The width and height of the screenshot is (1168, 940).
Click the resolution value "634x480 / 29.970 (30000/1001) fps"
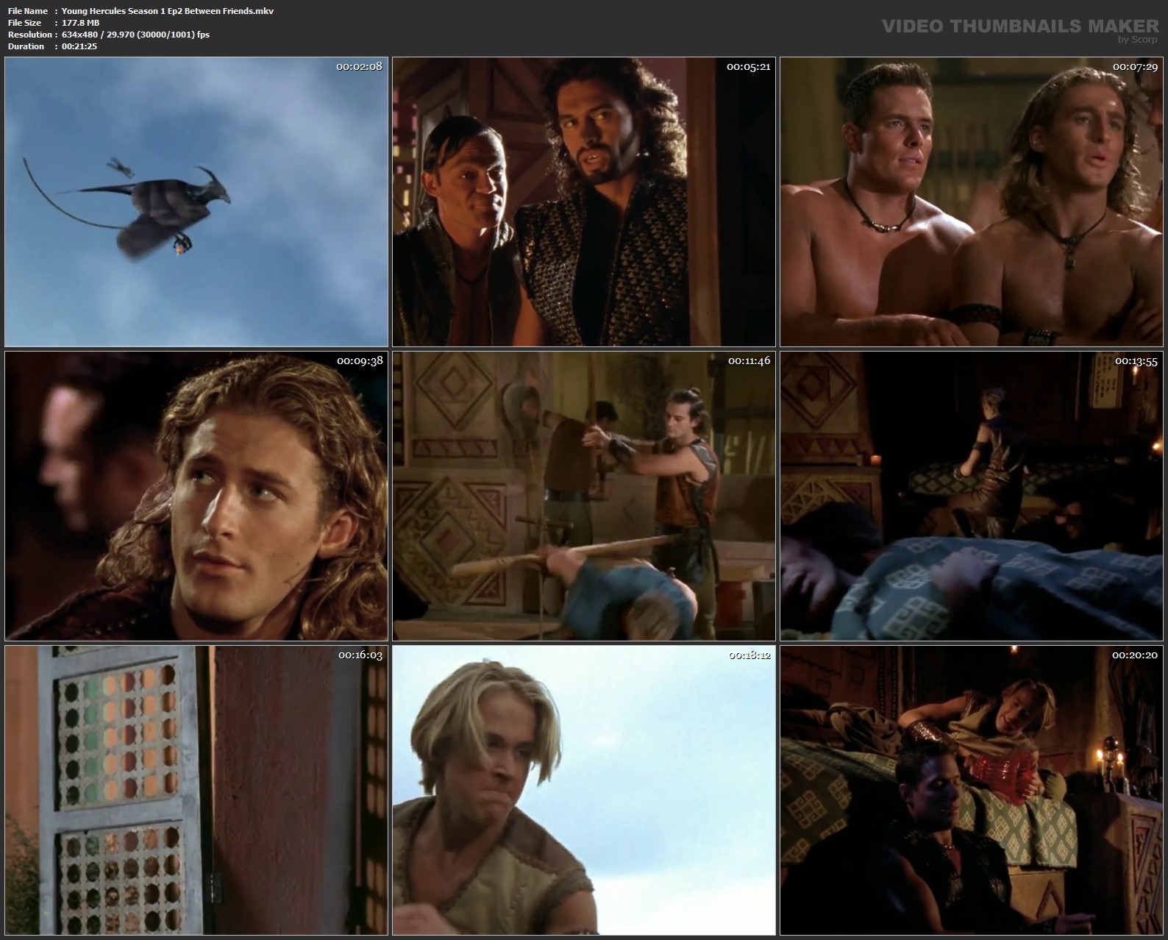(x=136, y=35)
